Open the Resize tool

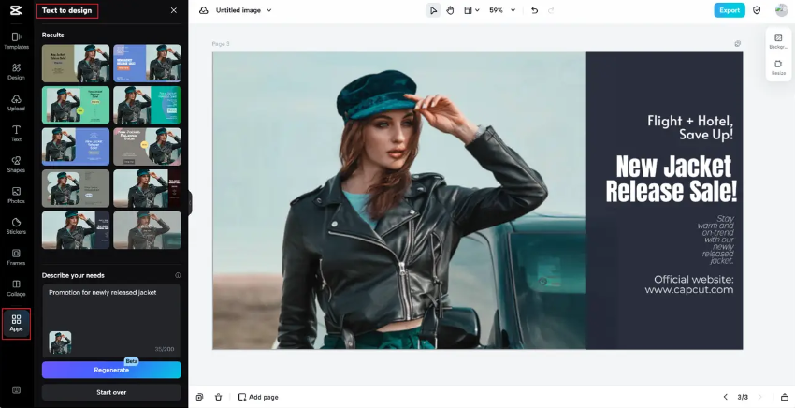pyautogui.click(x=778, y=67)
